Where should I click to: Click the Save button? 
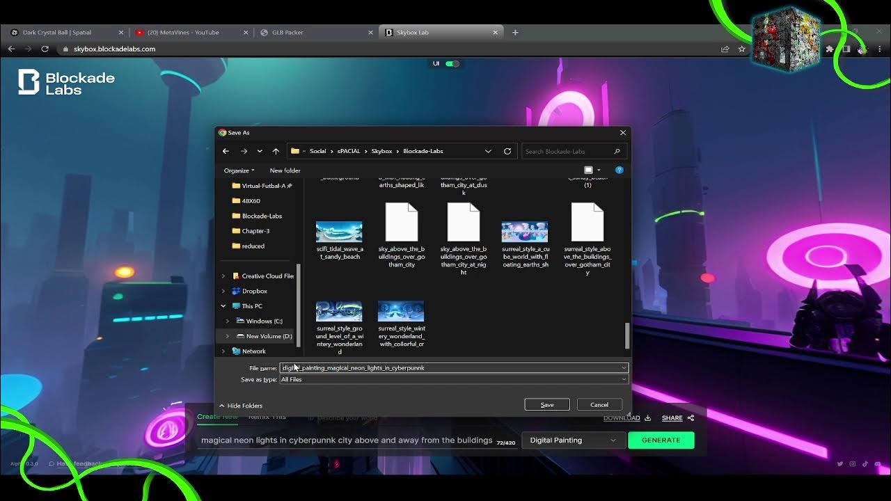tap(547, 404)
